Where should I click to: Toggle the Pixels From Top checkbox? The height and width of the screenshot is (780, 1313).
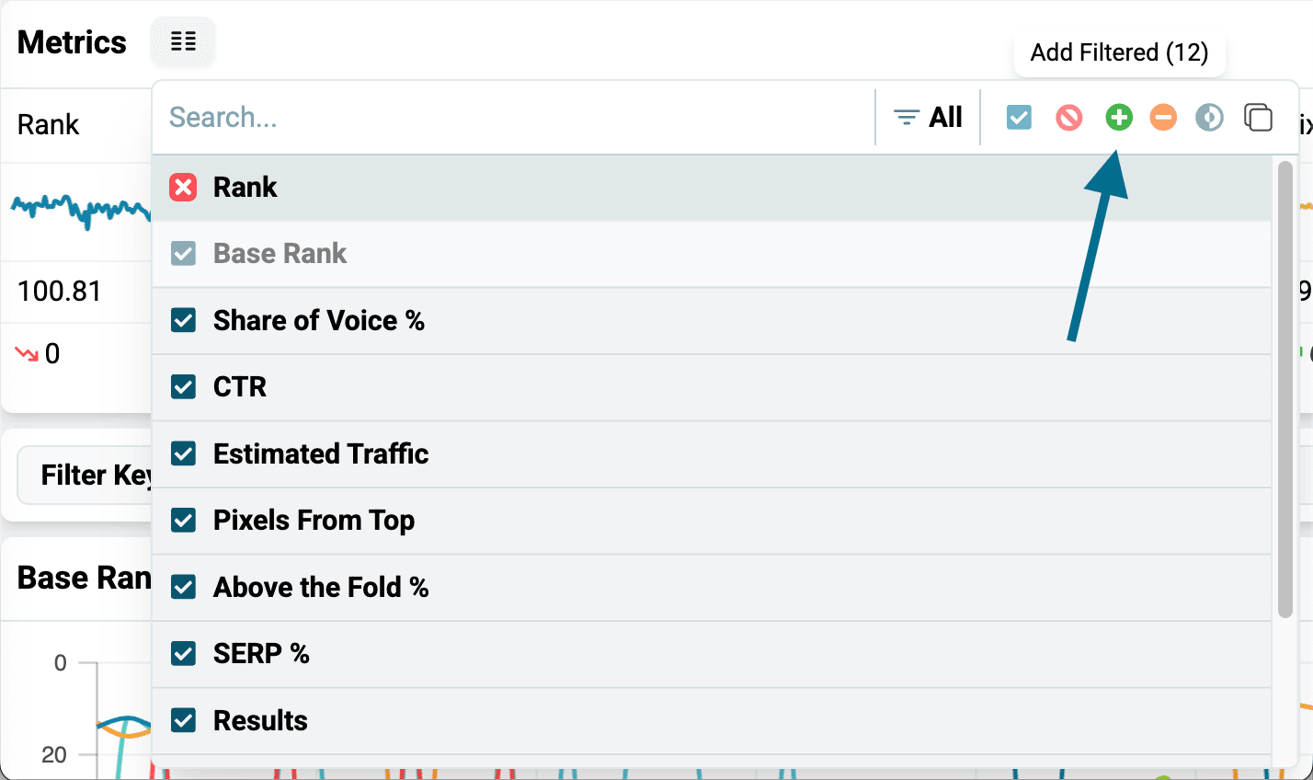tap(183, 521)
